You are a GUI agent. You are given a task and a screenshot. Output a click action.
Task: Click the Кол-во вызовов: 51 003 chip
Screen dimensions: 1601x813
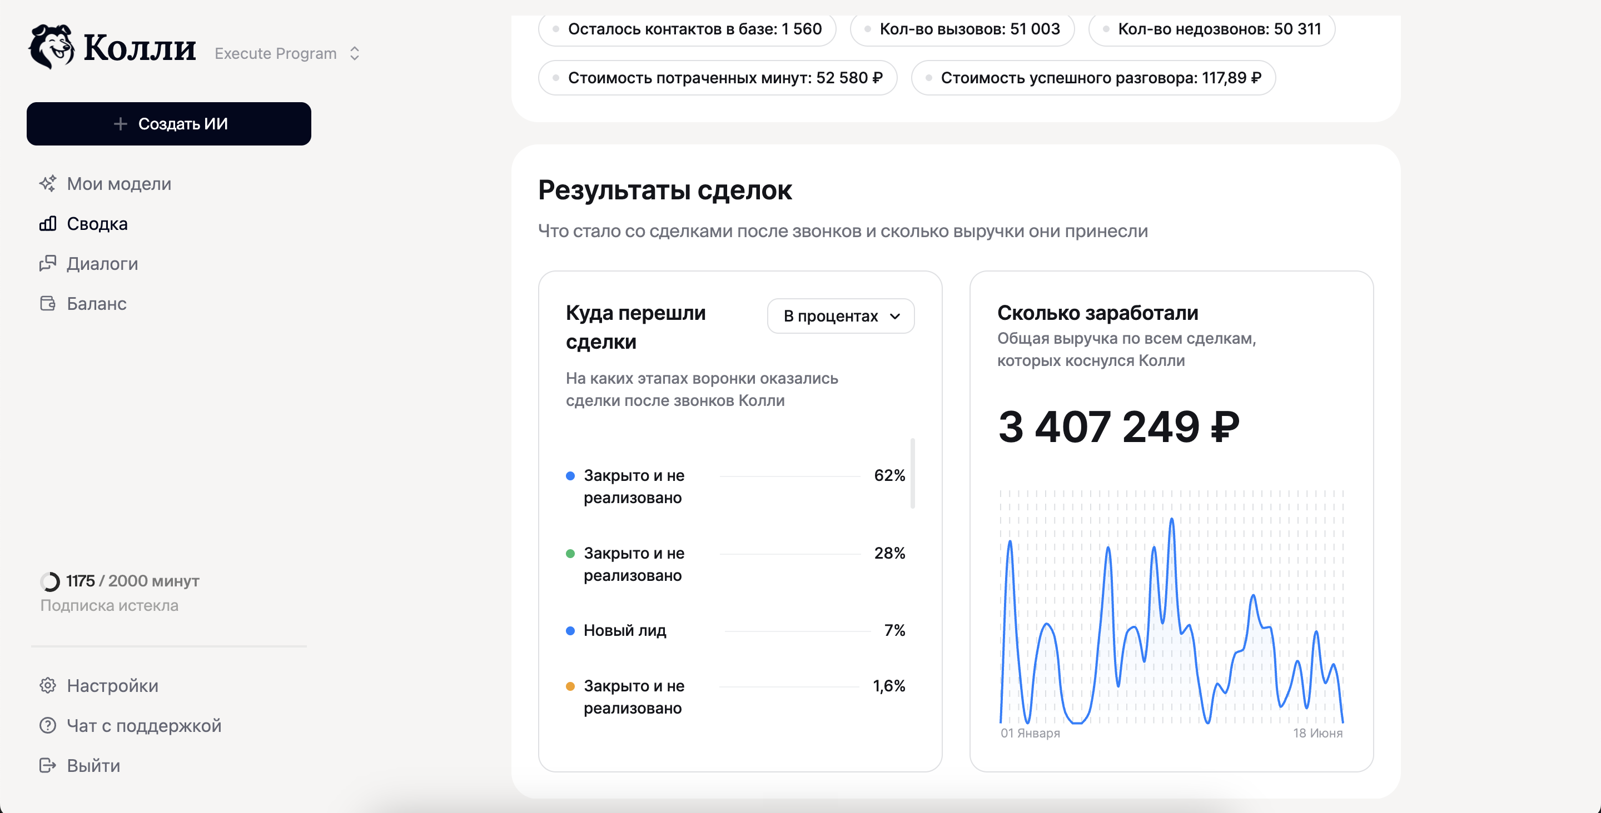click(x=962, y=29)
